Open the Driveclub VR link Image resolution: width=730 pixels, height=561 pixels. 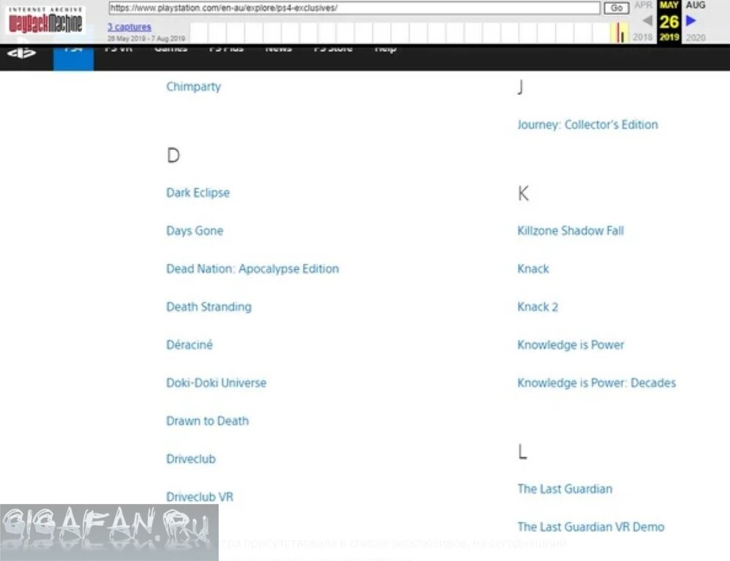(x=200, y=497)
